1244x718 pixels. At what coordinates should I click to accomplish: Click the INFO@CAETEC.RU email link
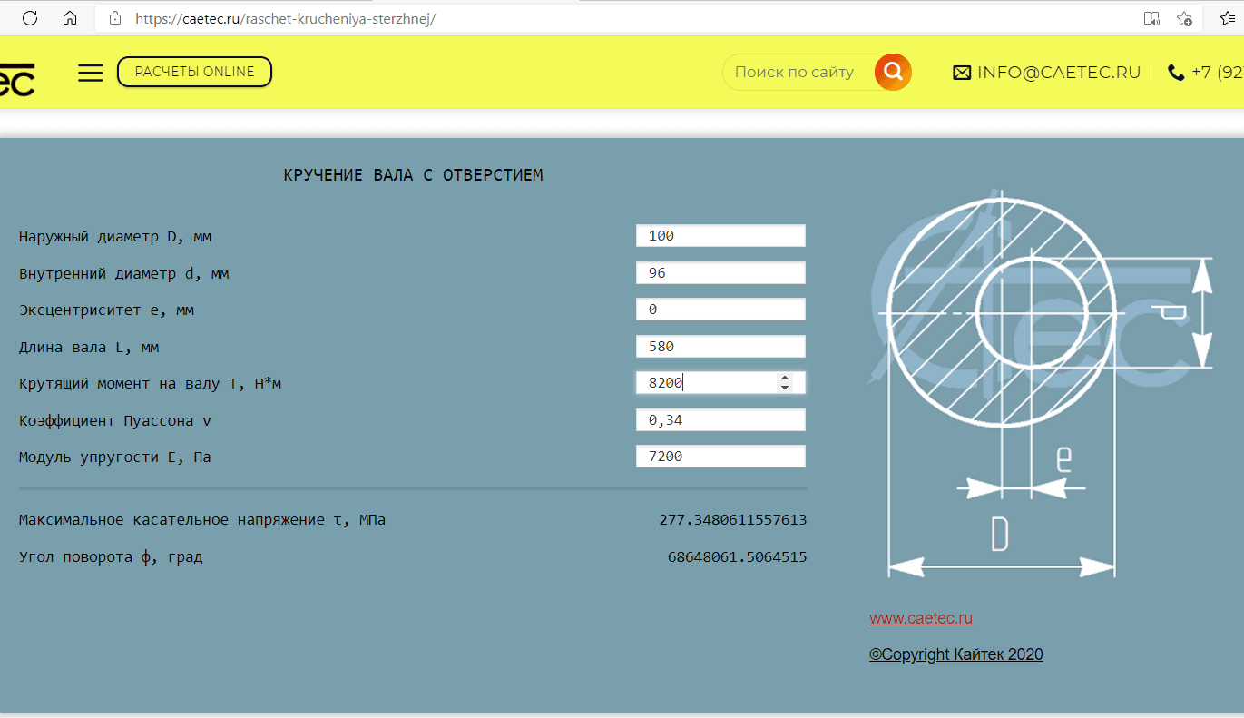(x=1058, y=73)
